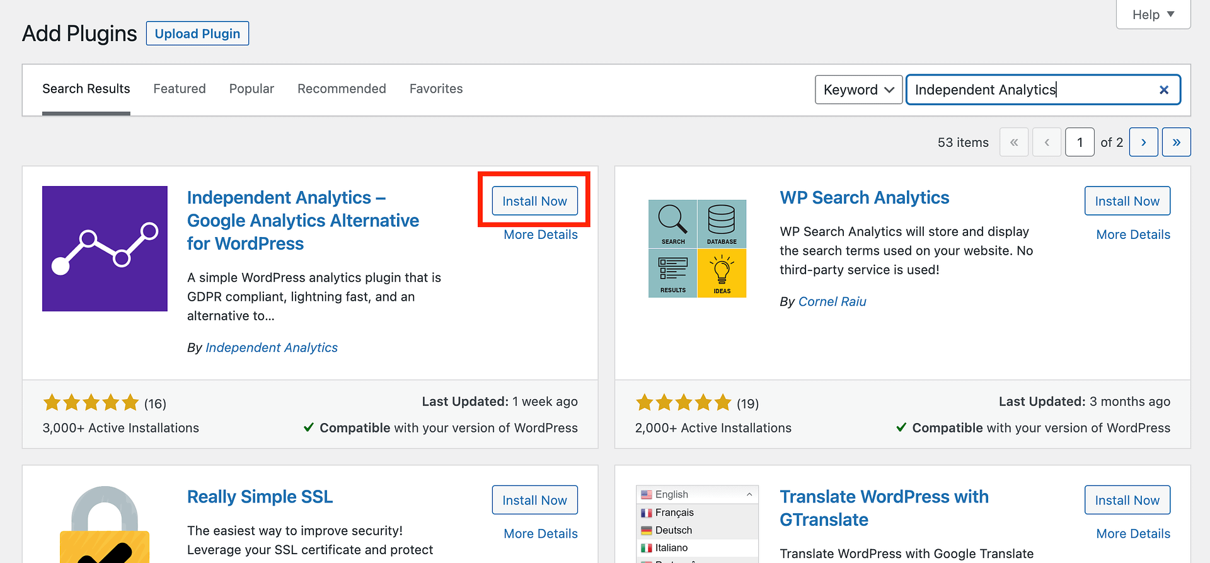Click the Independent Analytics purple plugin icon
1210x563 pixels.
point(105,248)
